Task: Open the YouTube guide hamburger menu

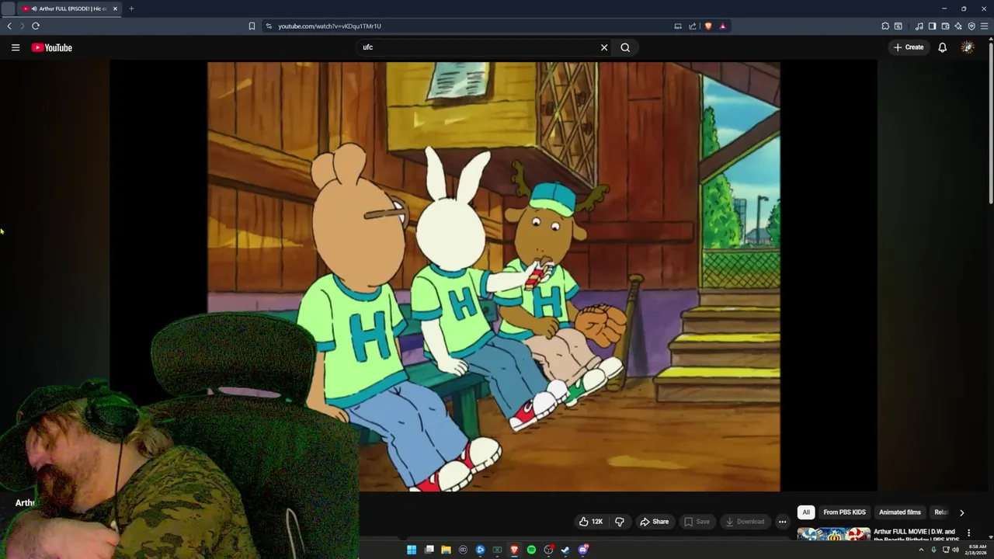Action: pos(16,47)
